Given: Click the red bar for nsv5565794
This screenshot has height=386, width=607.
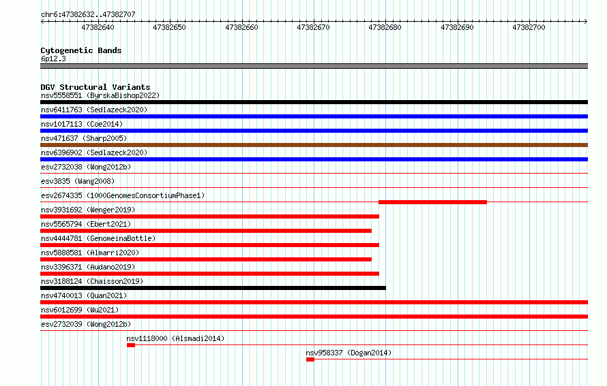Looking at the screenshot, I should 206,231.
